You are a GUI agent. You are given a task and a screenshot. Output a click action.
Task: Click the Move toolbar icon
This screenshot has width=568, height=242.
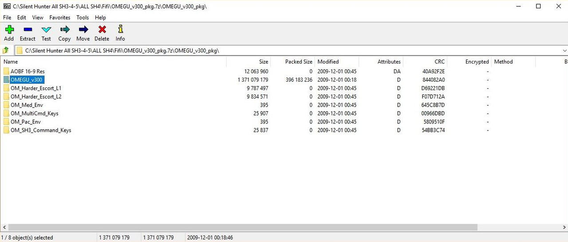coord(83,30)
